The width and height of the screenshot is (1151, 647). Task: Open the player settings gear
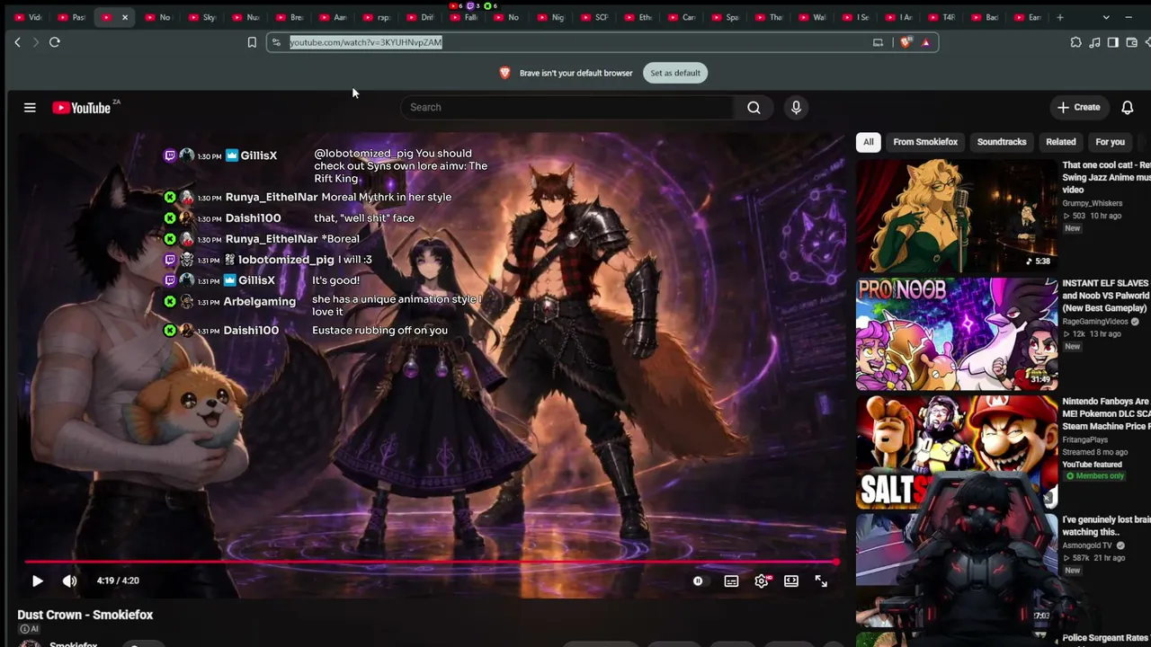point(762,581)
